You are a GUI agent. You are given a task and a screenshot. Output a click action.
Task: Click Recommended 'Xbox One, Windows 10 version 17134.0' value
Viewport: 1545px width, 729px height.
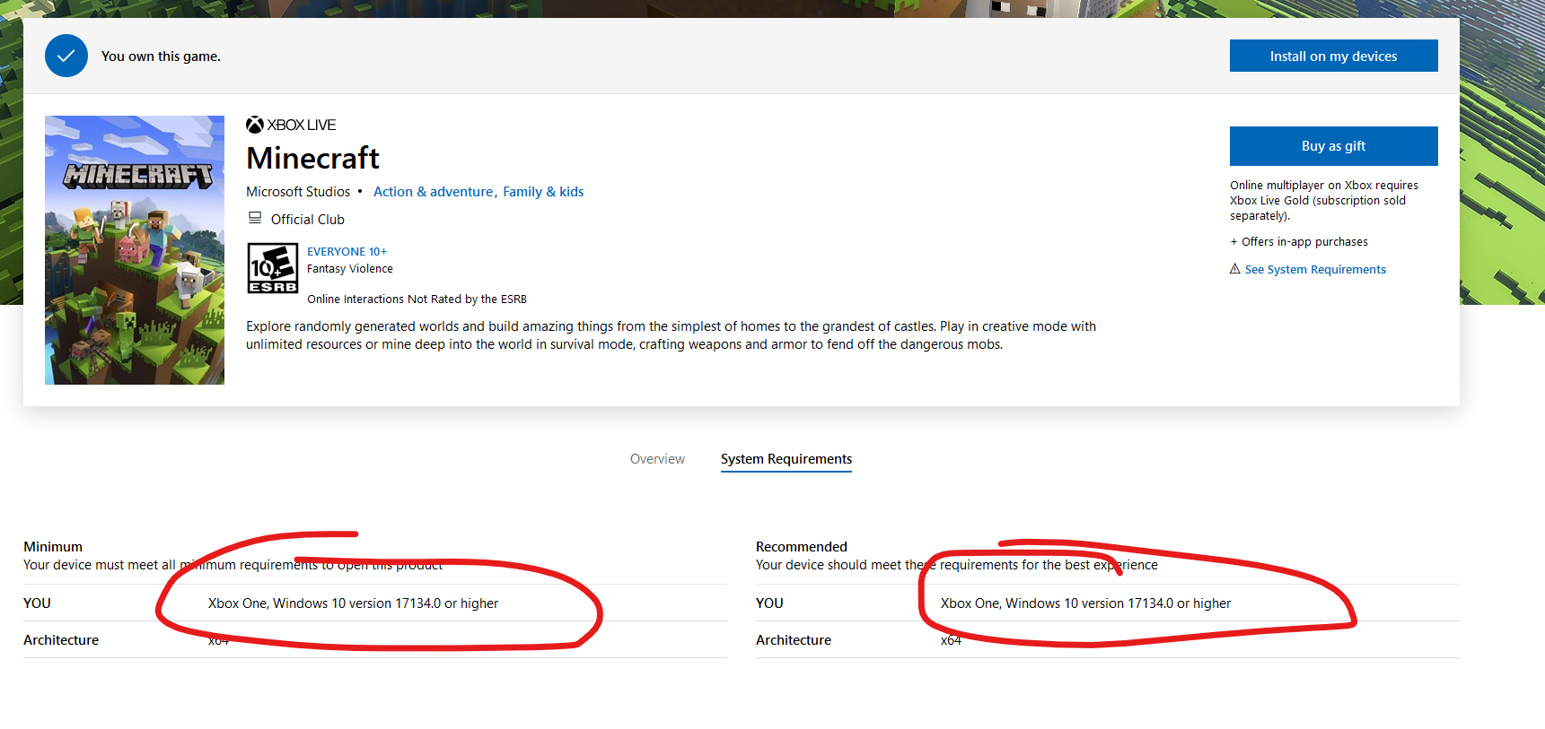click(x=1085, y=603)
